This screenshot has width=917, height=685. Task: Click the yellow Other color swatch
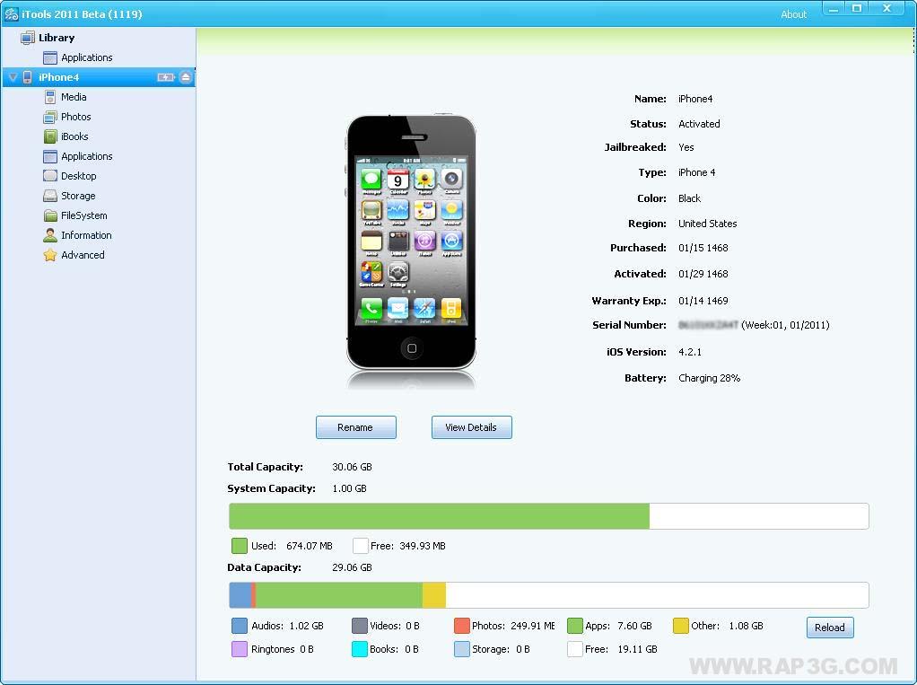point(681,626)
